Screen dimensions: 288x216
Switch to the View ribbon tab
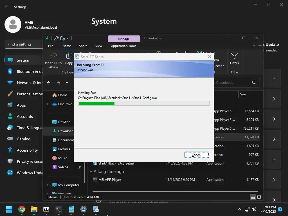click(99, 46)
